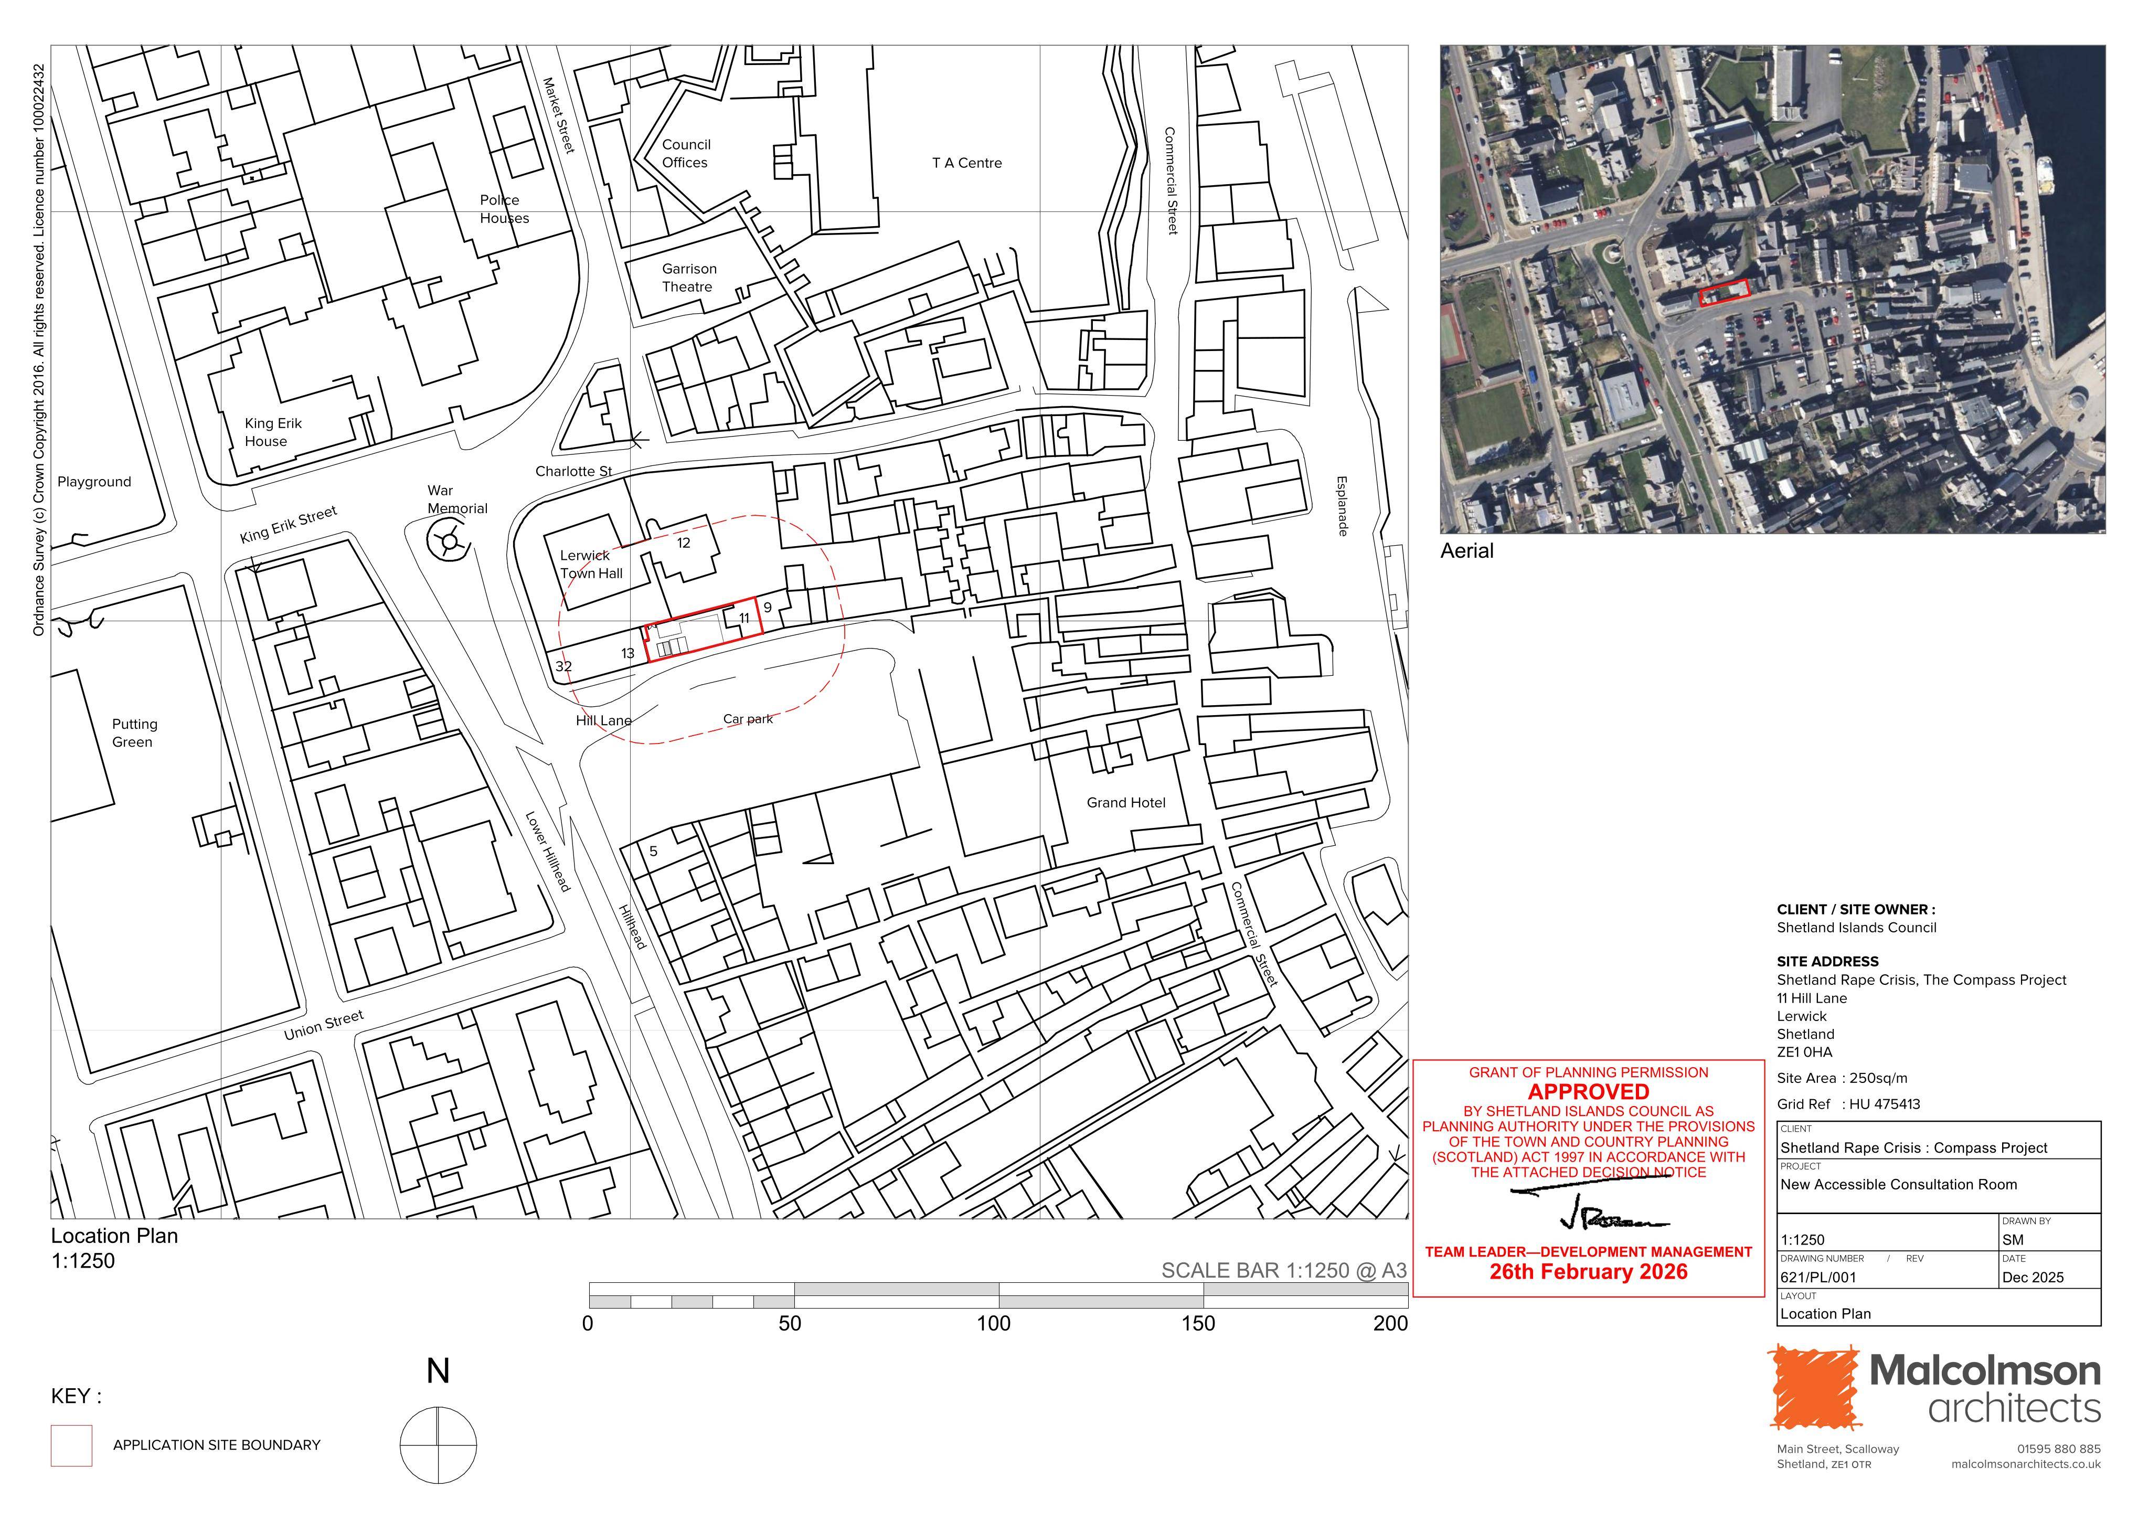2149x1520 pixels.
Task: Select the 'Police Houses' label
Action: (x=505, y=209)
